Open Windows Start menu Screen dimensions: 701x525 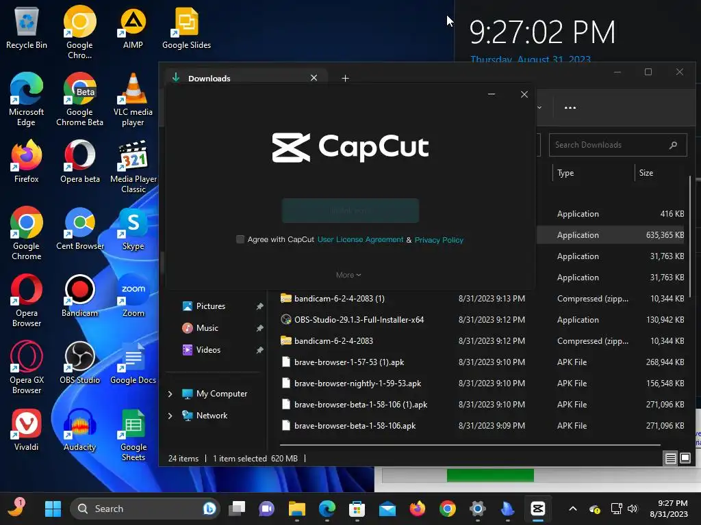[x=53, y=509]
